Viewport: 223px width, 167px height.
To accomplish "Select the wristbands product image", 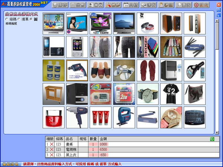I will [148, 24].
